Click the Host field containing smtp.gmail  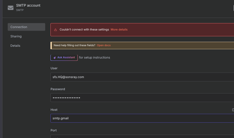coord(142,118)
